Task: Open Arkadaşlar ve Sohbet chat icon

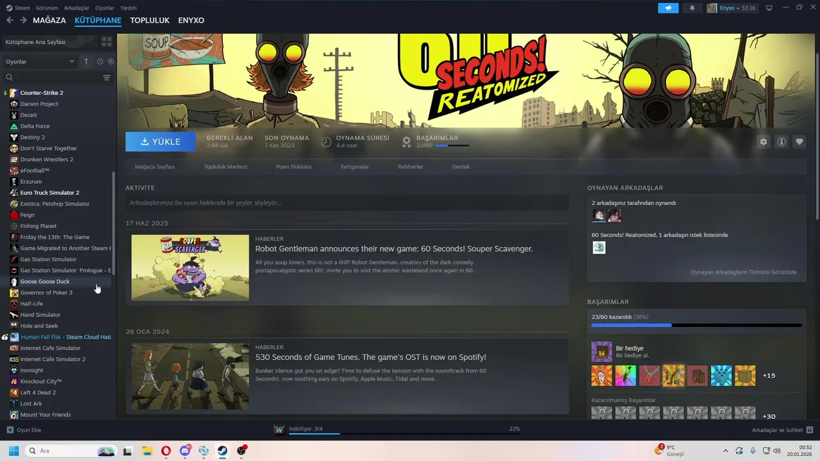Action: click(x=810, y=430)
